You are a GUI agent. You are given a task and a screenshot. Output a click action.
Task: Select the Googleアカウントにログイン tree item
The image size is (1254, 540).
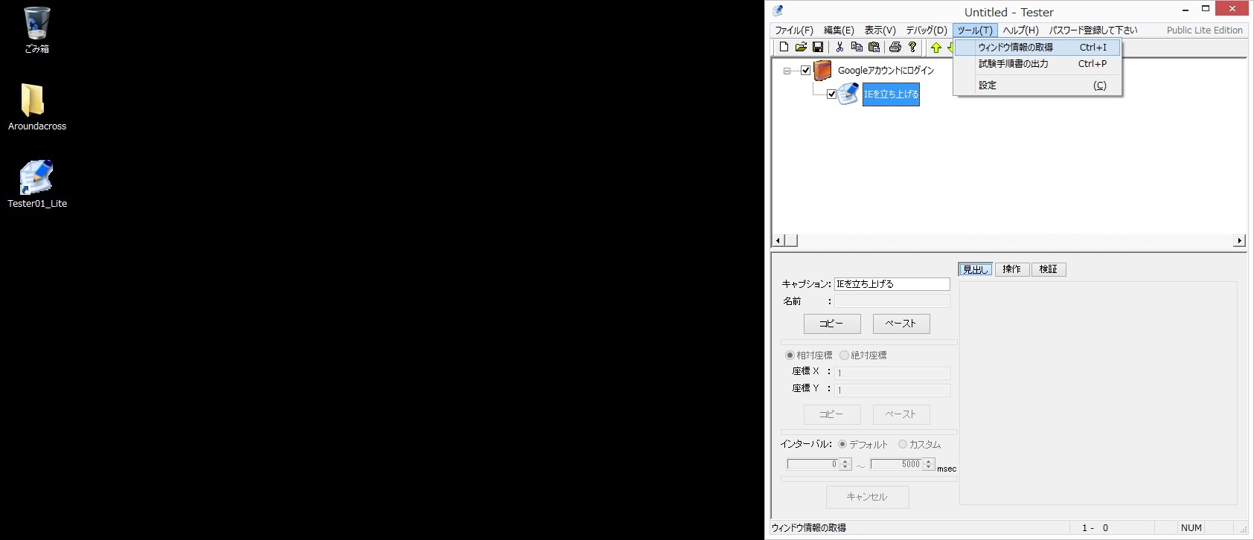coord(886,71)
